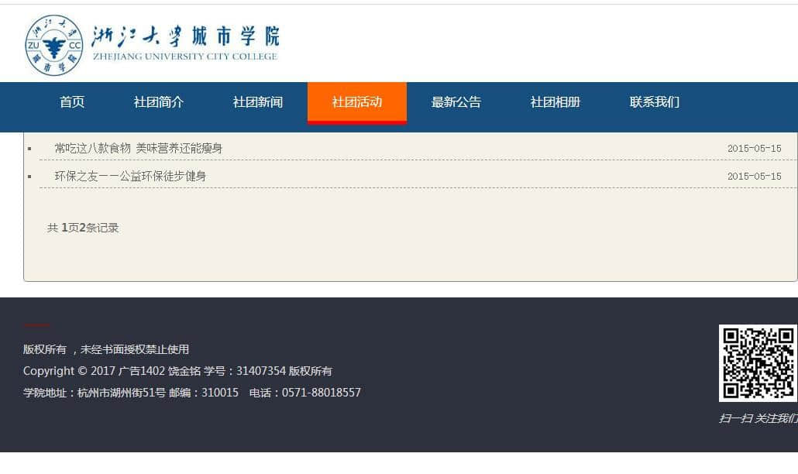This screenshot has width=798, height=474.
Task: Click the bullet beside the 常吃这八款食物 article
Action: (29, 149)
